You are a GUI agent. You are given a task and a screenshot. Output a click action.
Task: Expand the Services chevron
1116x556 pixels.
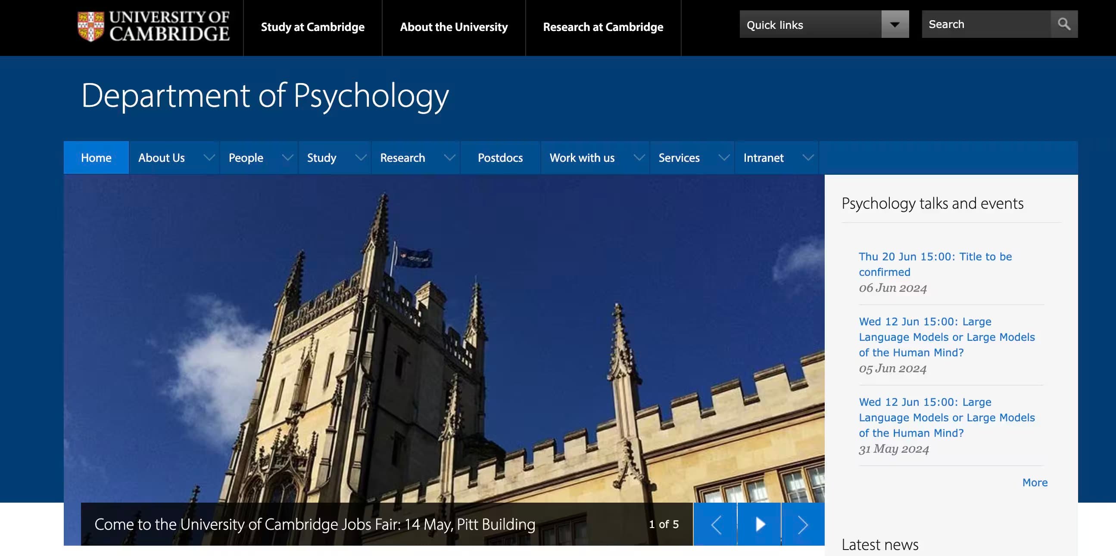(x=724, y=158)
